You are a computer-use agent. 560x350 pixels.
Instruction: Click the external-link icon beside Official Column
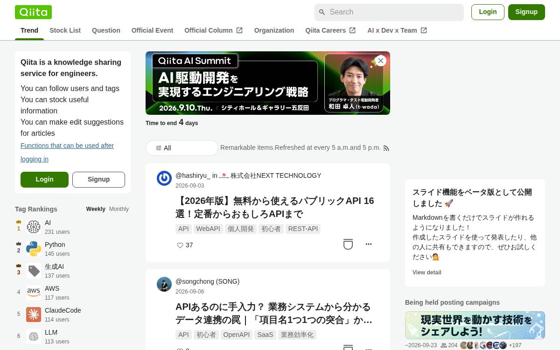(x=239, y=30)
